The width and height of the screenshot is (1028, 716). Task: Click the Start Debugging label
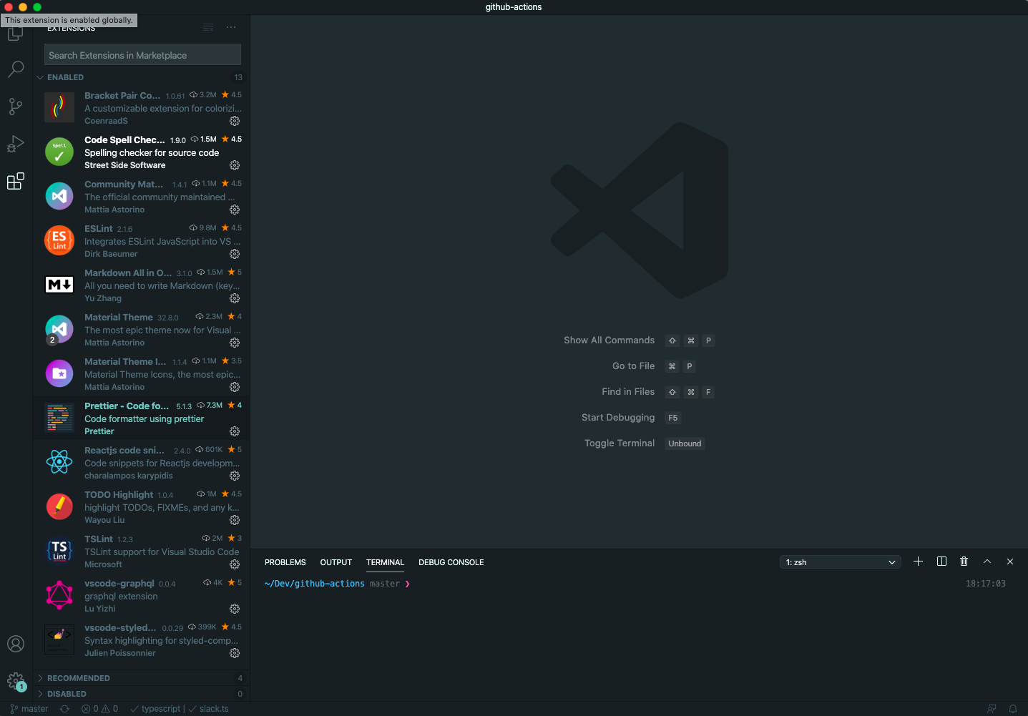[x=618, y=418]
